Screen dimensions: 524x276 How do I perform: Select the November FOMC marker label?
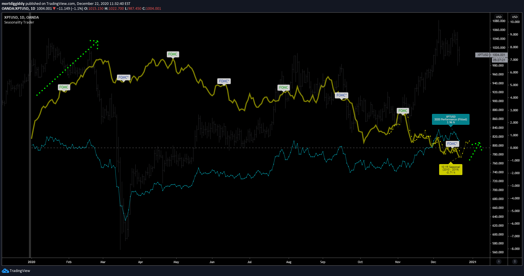click(403, 111)
